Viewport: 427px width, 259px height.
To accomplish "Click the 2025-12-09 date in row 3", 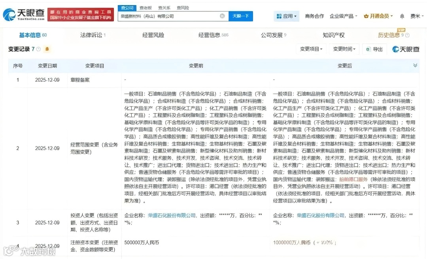I will pos(47,223).
